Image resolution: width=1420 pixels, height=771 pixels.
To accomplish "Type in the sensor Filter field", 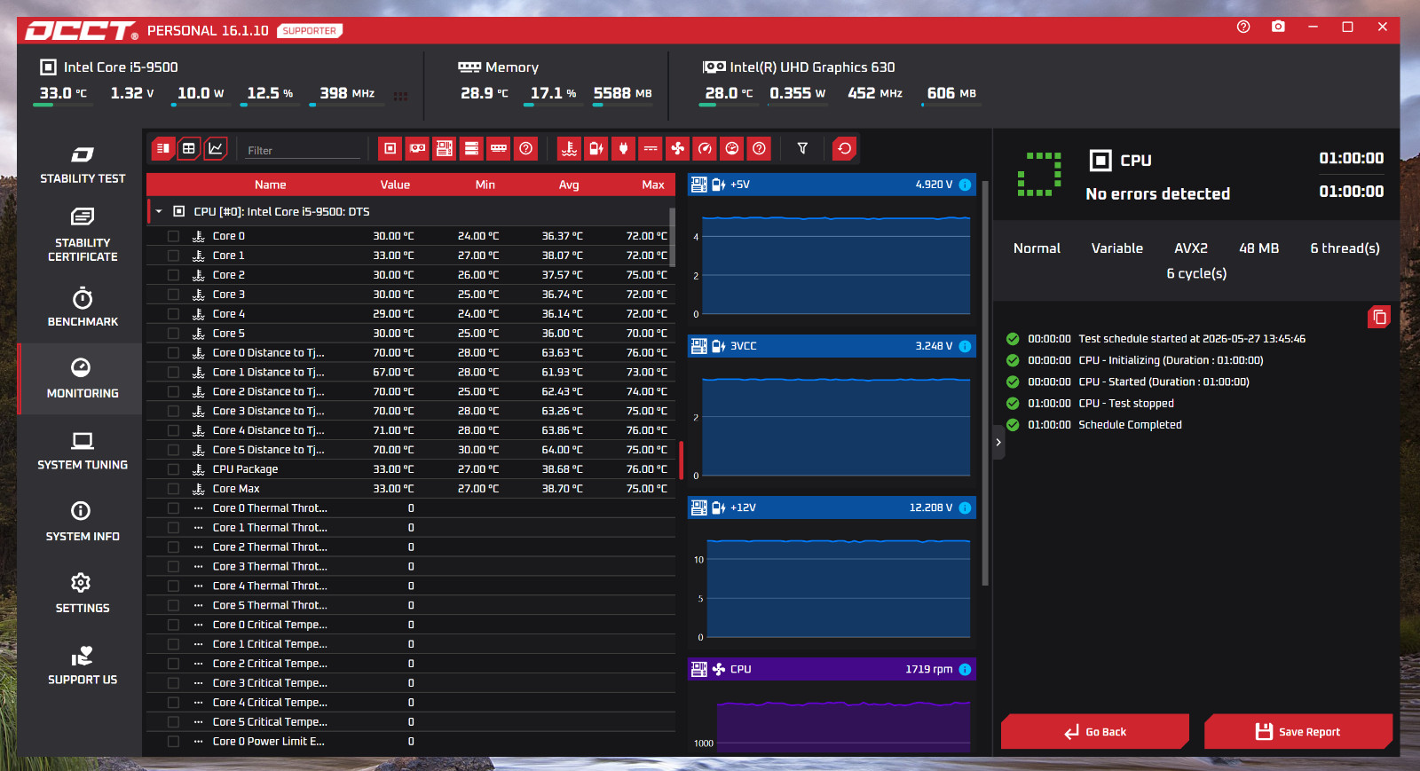I will (x=303, y=150).
